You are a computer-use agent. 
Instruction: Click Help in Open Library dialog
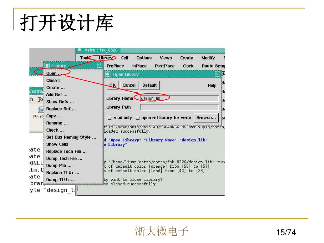pos(212,85)
